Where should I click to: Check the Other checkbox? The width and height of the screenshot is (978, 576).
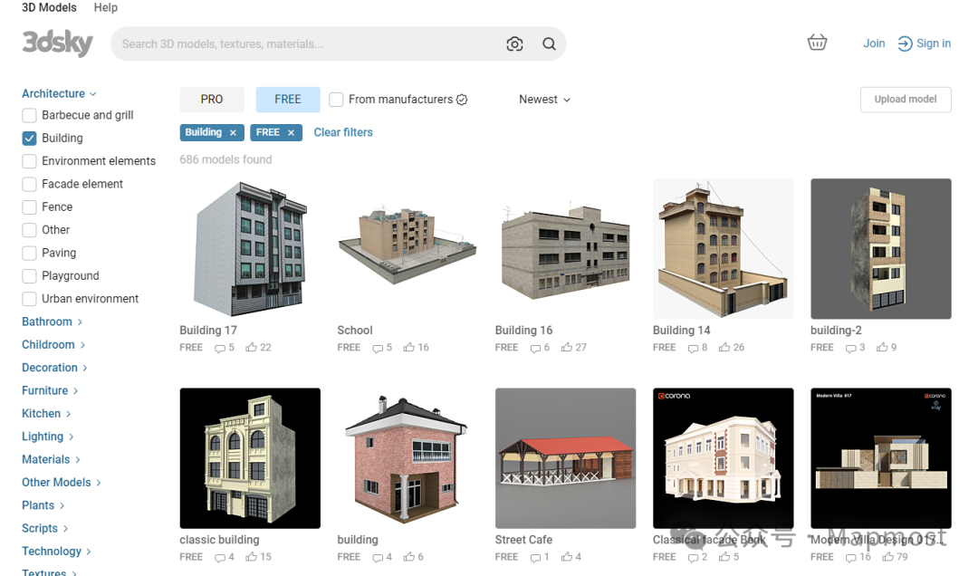[x=29, y=230]
